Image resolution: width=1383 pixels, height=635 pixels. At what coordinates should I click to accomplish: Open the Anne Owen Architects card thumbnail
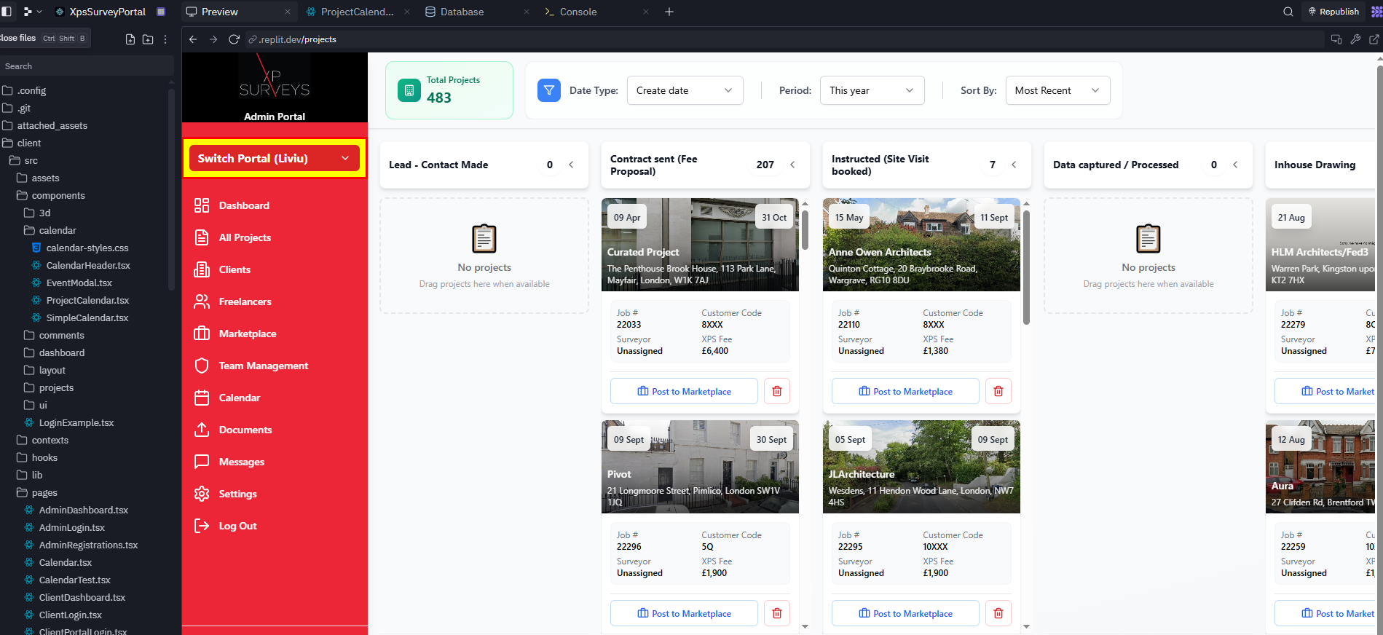click(x=921, y=245)
